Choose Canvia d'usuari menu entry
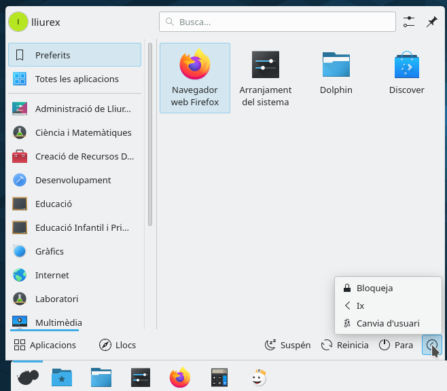 click(388, 323)
